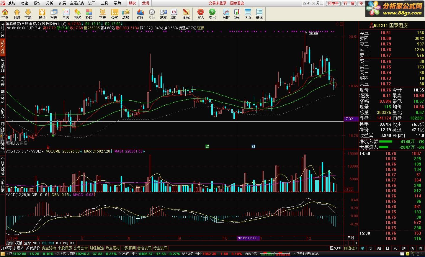Click the 下翻 page-down arrow icon
425x257 pixels.
(x=28, y=14)
